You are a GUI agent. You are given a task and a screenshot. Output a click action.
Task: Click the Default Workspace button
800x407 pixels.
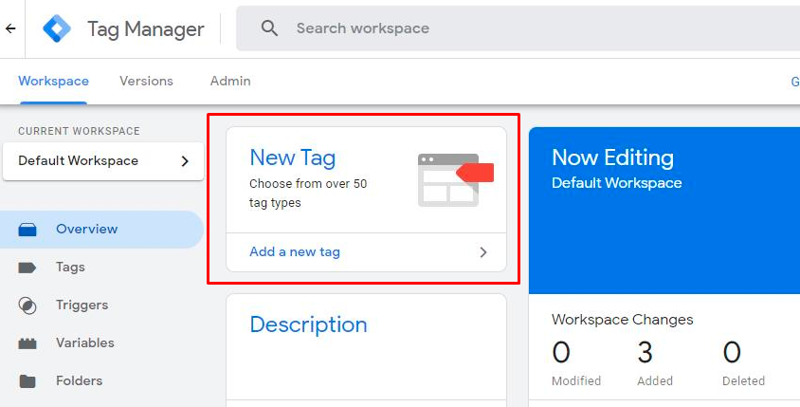pos(103,161)
